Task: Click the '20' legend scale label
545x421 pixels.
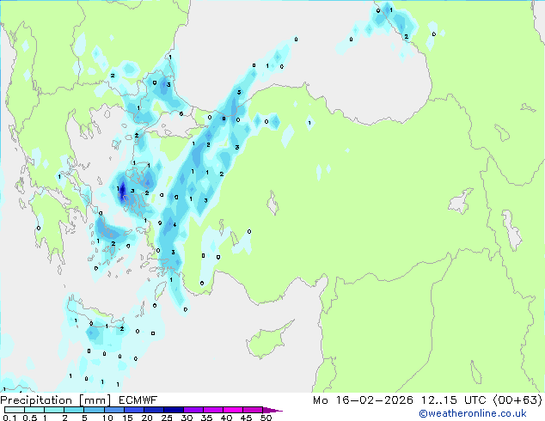Action: (147, 418)
